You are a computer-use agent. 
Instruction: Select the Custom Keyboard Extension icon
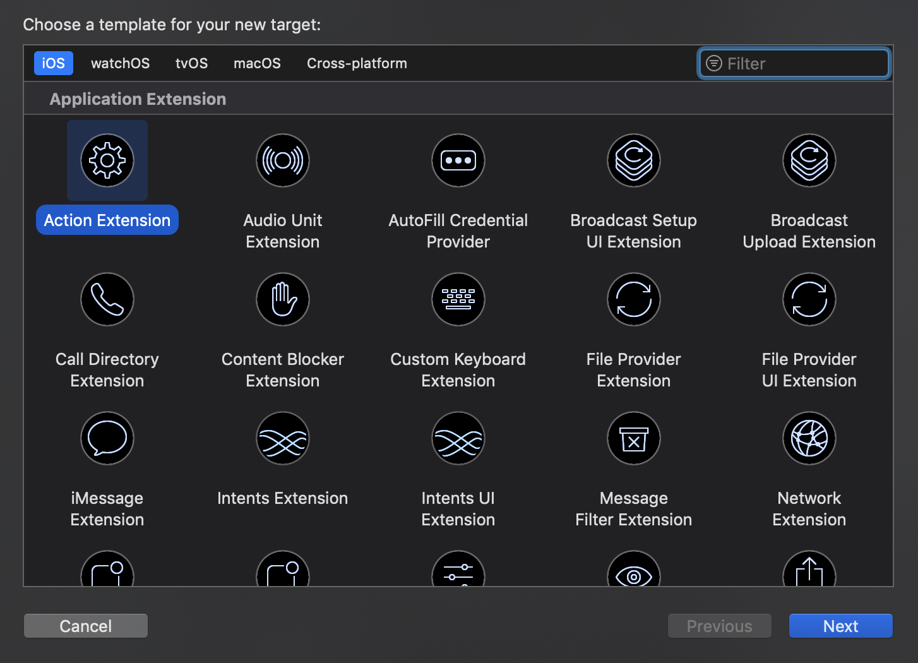tap(458, 299)
